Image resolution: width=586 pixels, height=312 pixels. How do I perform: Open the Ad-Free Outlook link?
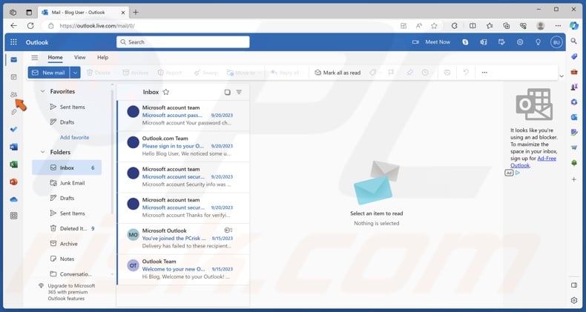(533, 162)
